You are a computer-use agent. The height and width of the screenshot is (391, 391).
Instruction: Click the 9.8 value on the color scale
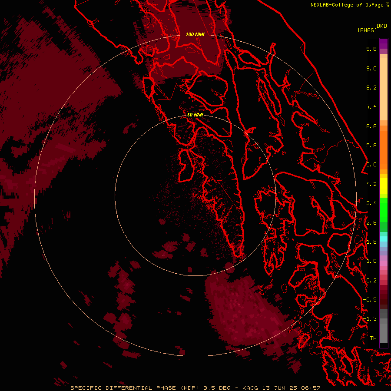(371, 49)
